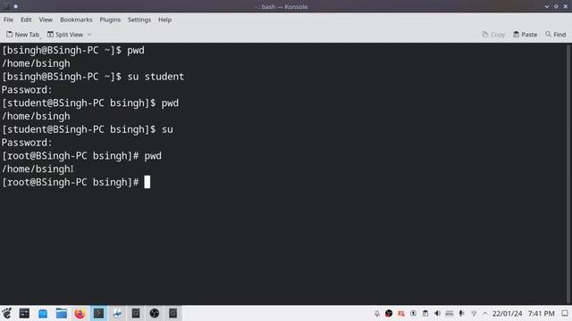The width and height of the screenshot is (572, 321).
Task: Click the red screen-capture tray icon
Action: coord(401,313)
